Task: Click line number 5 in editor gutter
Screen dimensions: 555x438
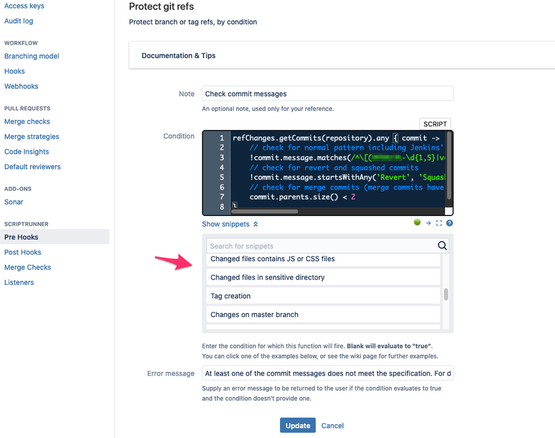Action: point(222,177)
